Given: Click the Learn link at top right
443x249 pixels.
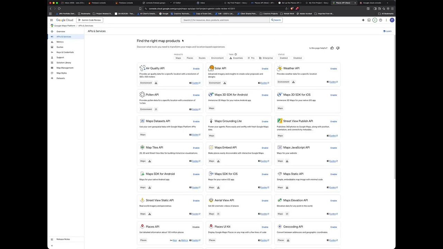Looking at the screenshot, I should pos(387,31).
